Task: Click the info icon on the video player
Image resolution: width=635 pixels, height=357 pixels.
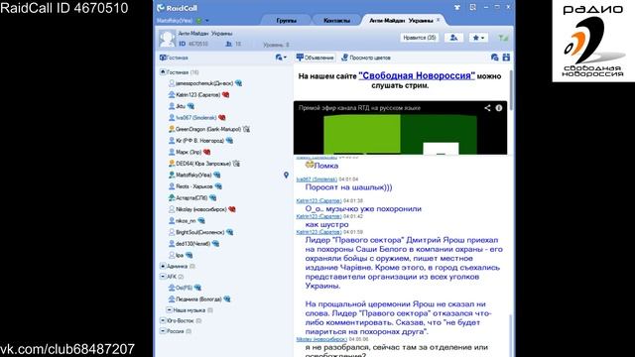Action: [x=499, y=108]
